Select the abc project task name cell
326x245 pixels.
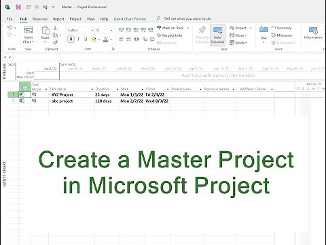pyautogui.click(x=71, y=101)
